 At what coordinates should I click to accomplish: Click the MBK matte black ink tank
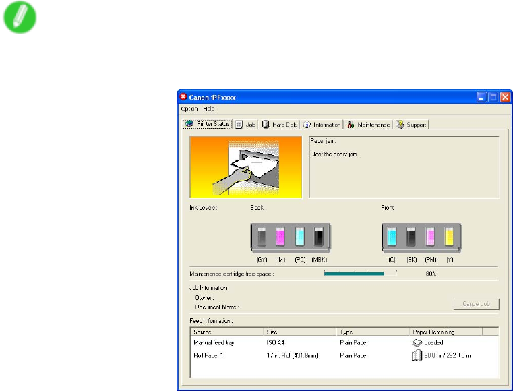point(319,236)
